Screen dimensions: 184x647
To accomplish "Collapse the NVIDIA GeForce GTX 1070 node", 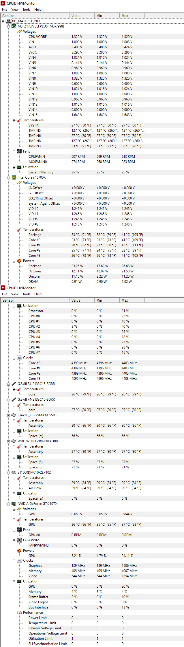I will (x=9, y=504).
